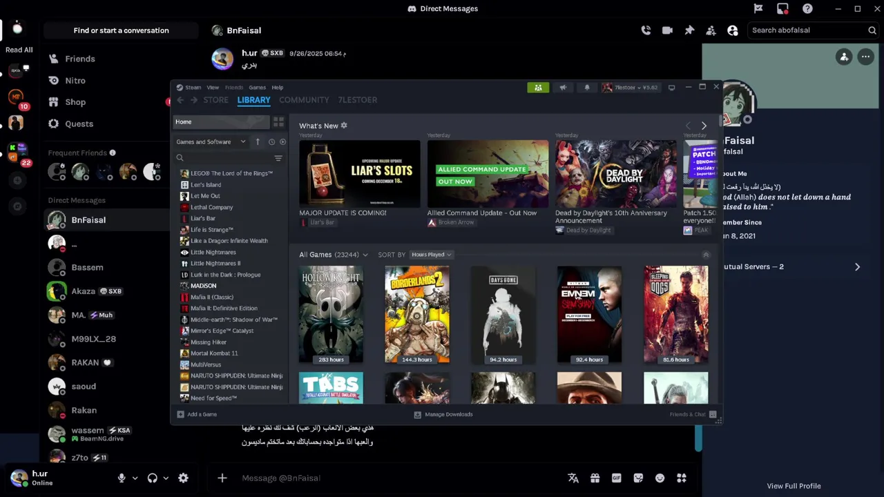Open Discord help question mark icon
This screenshot has height=497, width=884.
807,9
